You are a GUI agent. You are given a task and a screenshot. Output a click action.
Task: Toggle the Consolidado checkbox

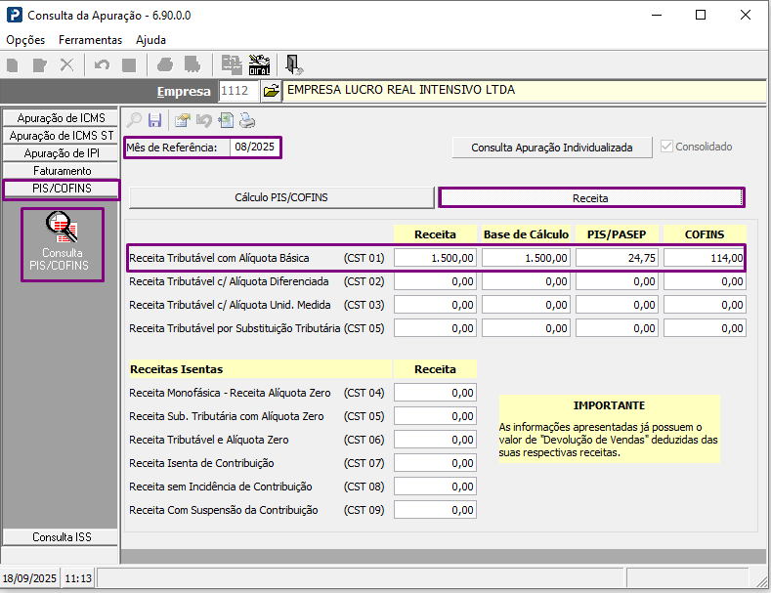pos(667,147)
